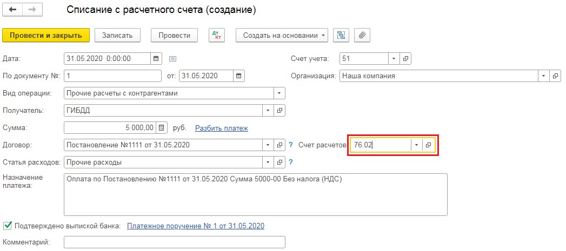Click the forward navigation arrow
The width and height of the screenshot is (566, 251).
click(x=32, y=10)
